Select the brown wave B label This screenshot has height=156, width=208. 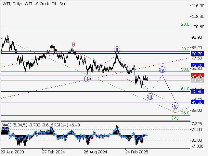[x=74, y=45]
